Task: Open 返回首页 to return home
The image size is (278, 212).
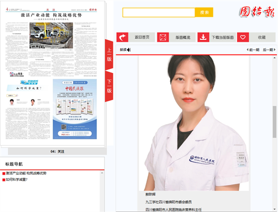Action: (x=142, y=37)
